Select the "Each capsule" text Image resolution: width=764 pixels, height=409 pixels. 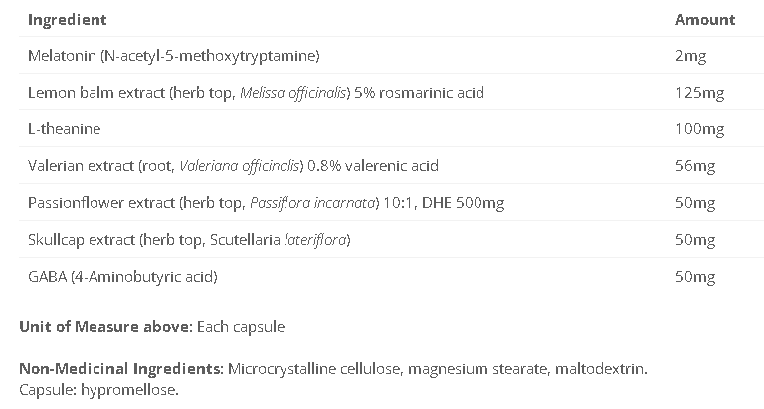[x=241, y=327]
